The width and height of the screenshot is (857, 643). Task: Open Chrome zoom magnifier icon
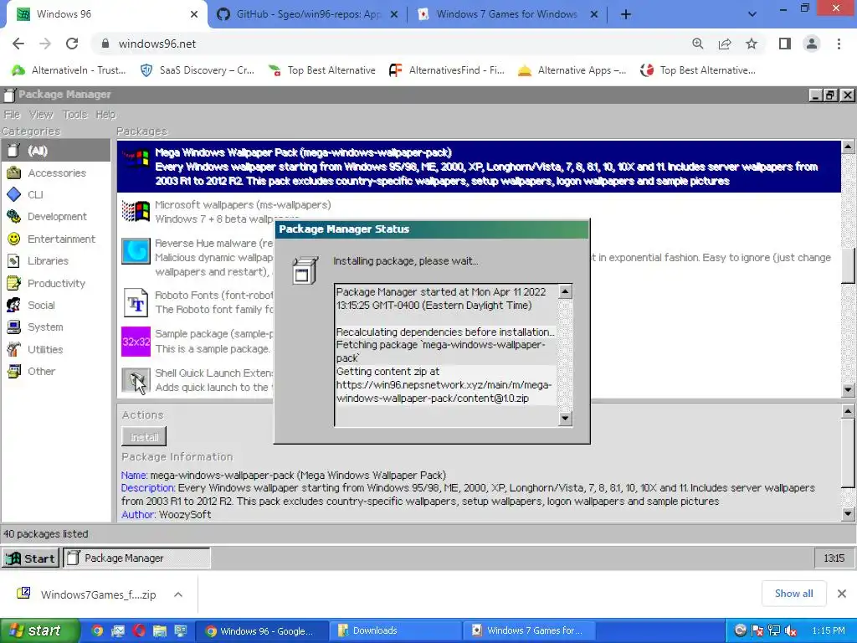698,44
